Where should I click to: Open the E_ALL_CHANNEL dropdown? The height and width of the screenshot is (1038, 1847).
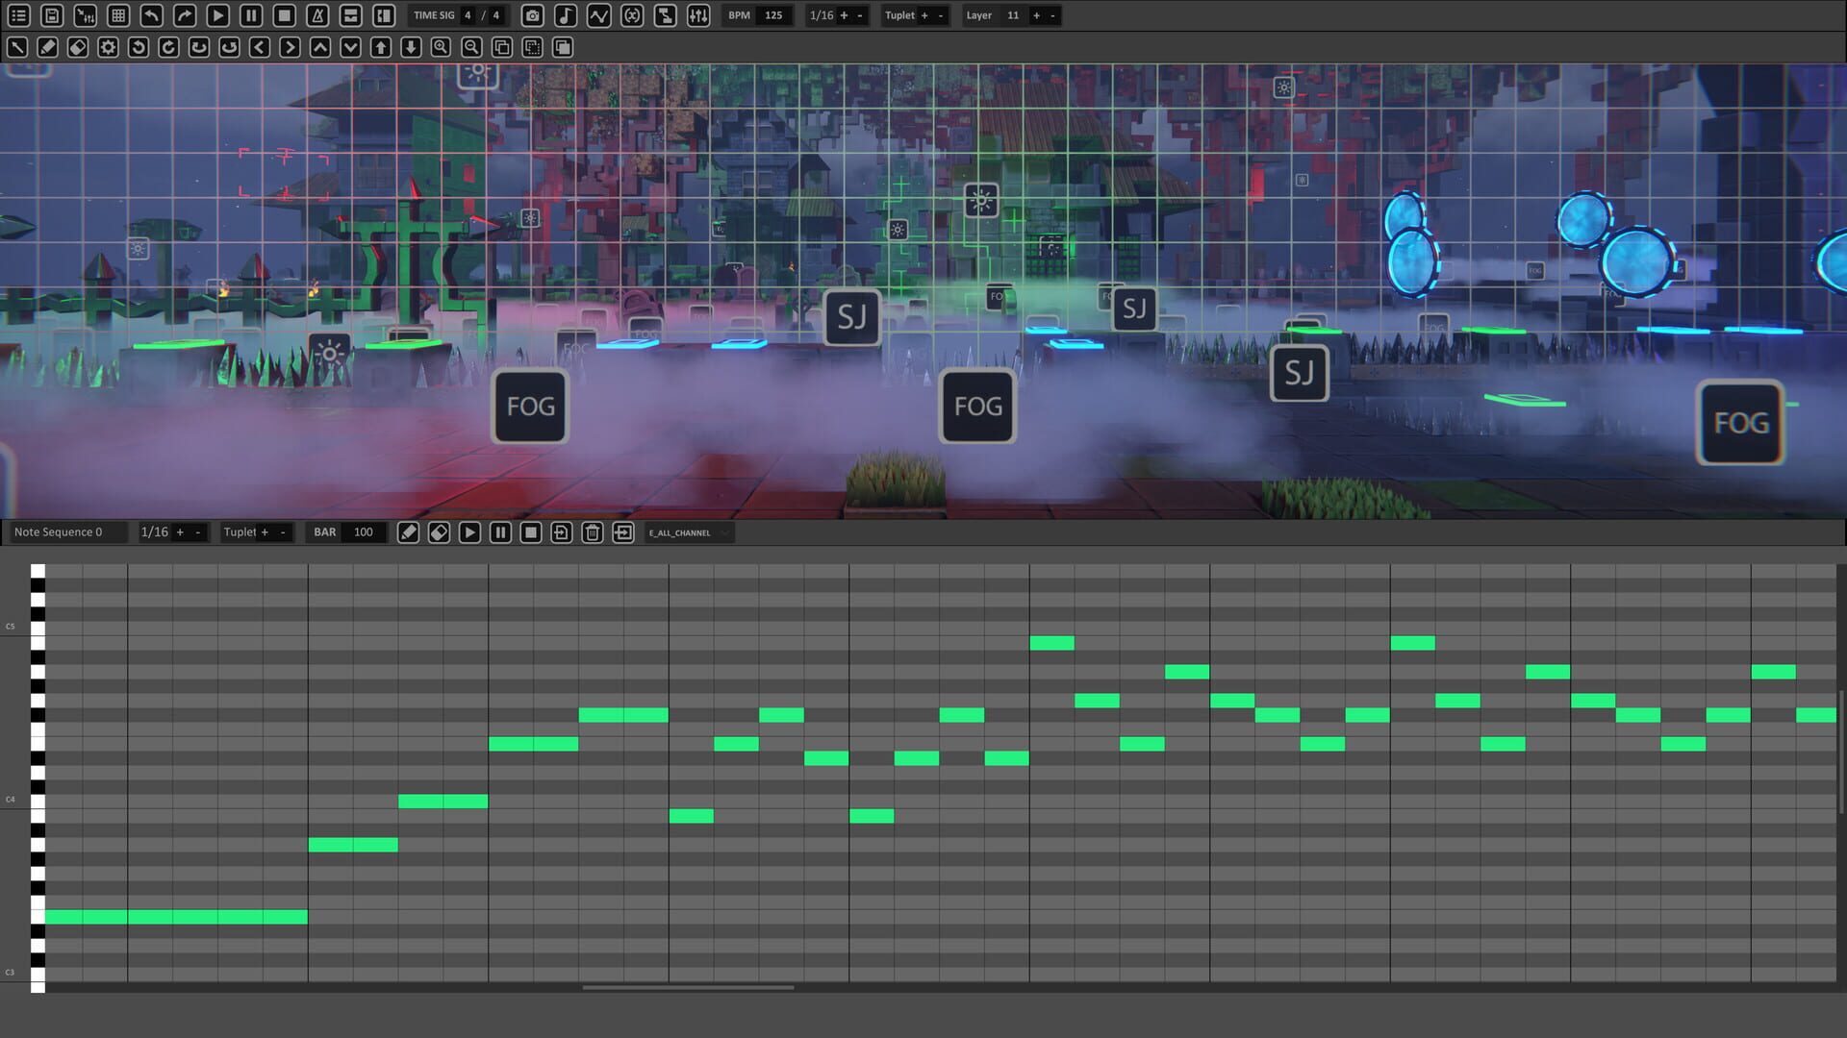coord(689,532)
